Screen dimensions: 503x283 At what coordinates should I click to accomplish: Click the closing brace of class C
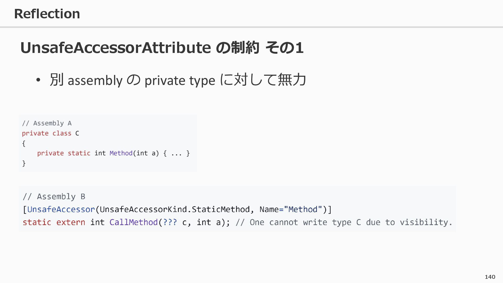(x=24, y=164)
